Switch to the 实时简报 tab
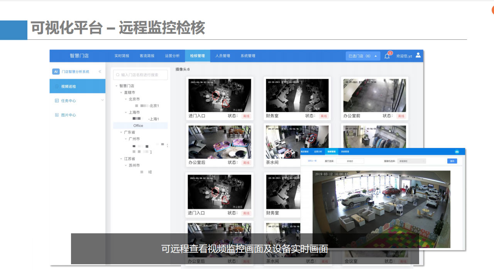 click(x=122, y=56)
